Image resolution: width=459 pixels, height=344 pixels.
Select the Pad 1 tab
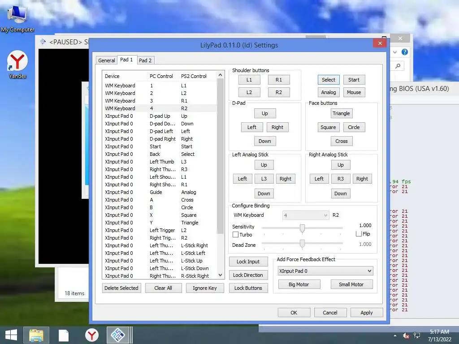point(126,60)
